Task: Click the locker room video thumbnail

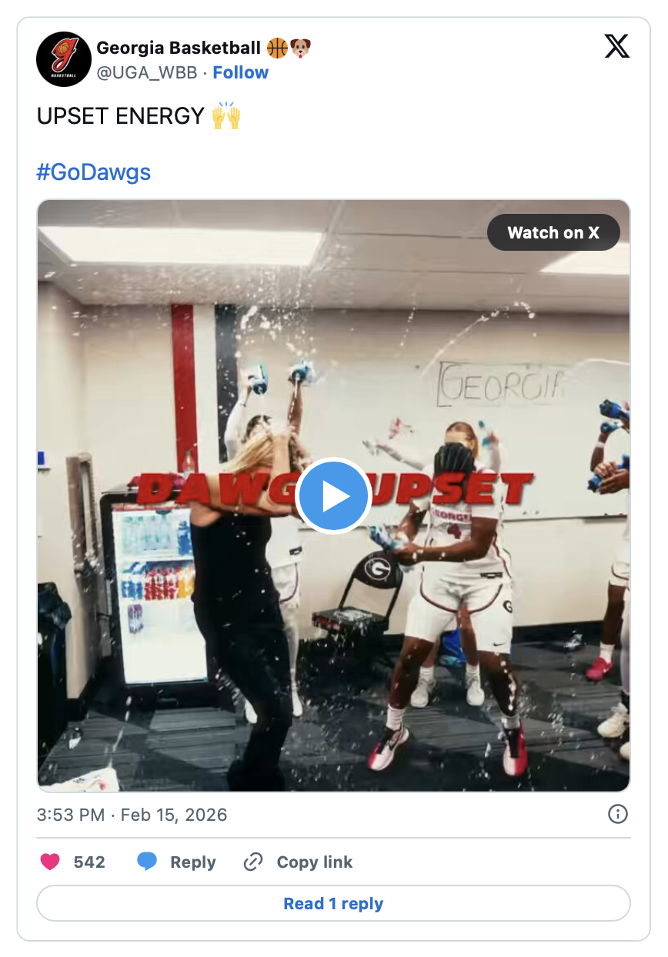Action: click(334, 496)
